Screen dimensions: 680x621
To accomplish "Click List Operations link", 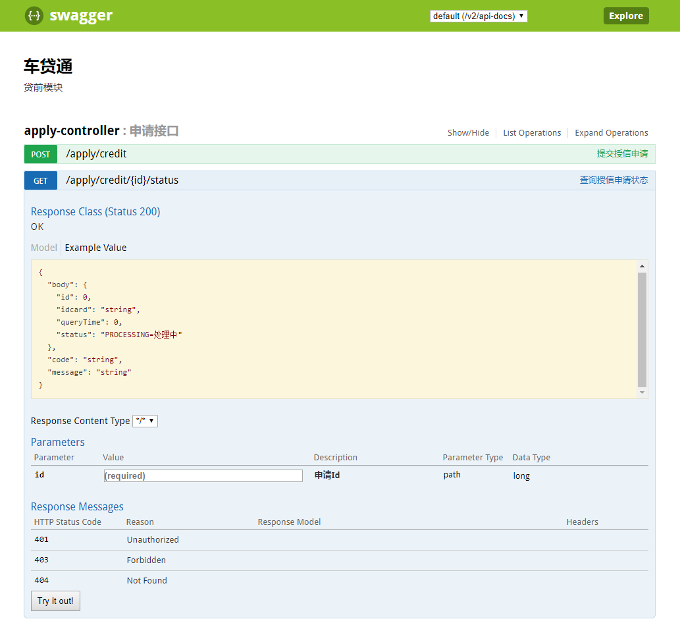I will 532,133.
